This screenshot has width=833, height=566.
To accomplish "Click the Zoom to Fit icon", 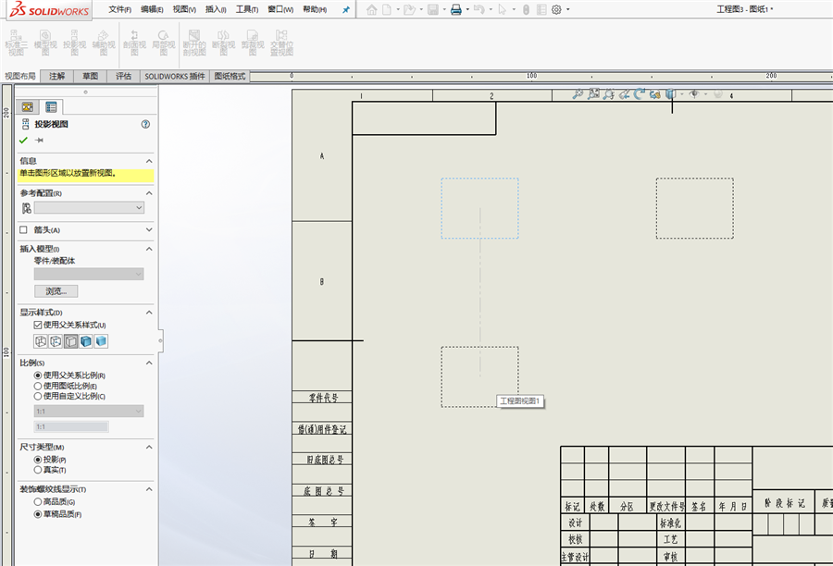I will (578, 94).
